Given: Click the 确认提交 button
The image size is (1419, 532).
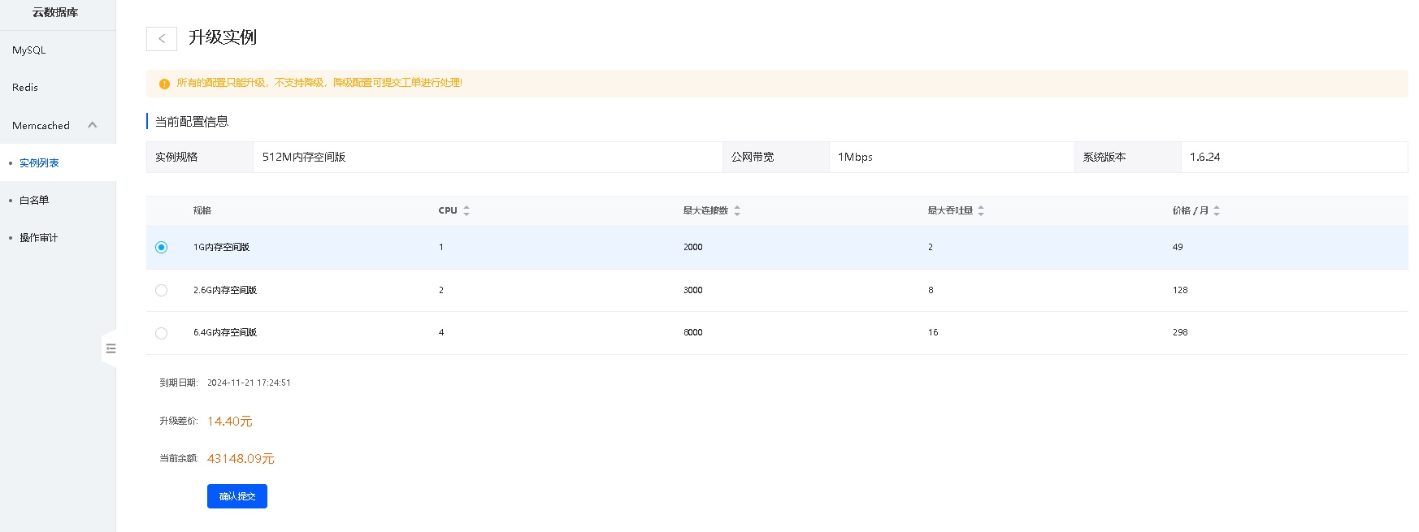Looking at the screenshot, I should click(x=236, y=496).
